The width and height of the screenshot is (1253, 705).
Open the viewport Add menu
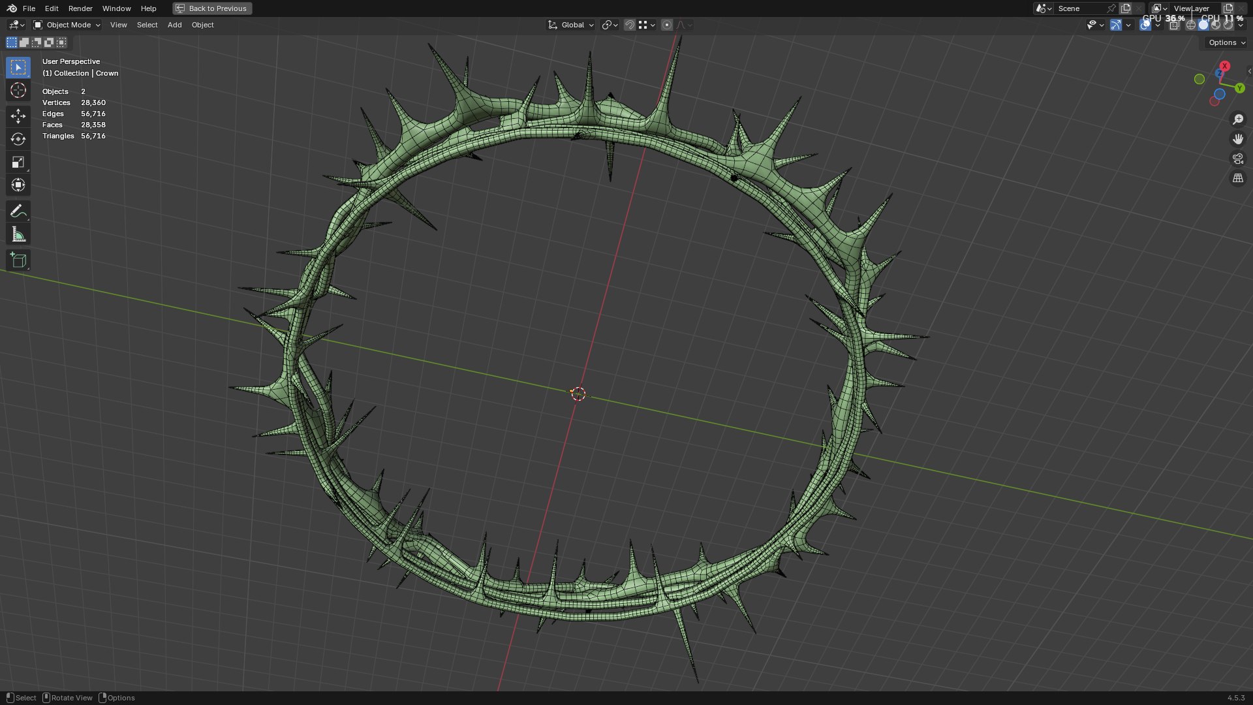point(174,25)
